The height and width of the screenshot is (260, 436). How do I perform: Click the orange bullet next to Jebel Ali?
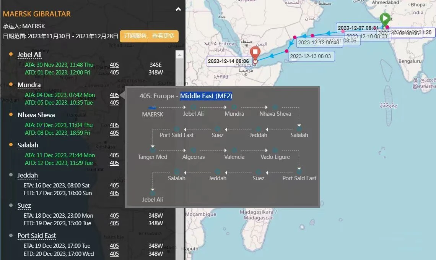pos(11,54)
